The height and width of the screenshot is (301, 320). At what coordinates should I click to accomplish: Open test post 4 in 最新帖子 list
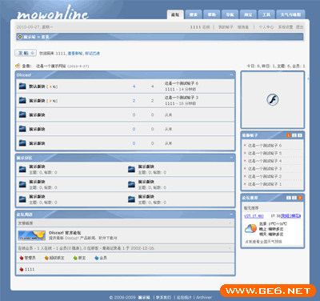265,161
